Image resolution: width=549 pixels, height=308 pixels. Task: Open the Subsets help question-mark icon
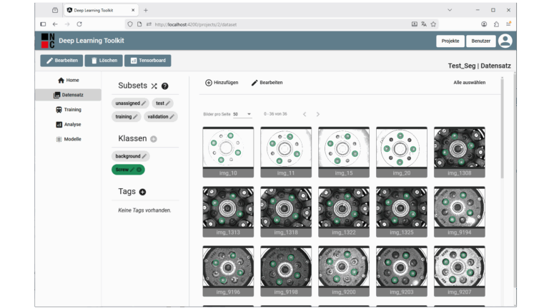point(165,86)
